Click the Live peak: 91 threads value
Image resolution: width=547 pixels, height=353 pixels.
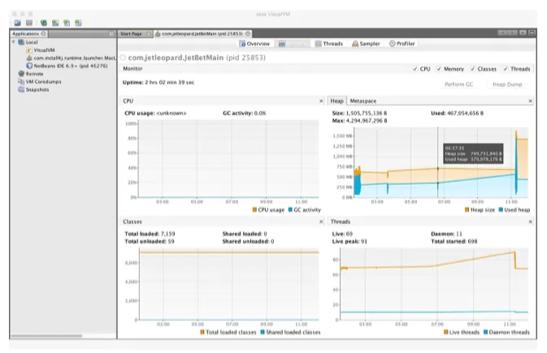pyautogui.click(x=349, y=242)
